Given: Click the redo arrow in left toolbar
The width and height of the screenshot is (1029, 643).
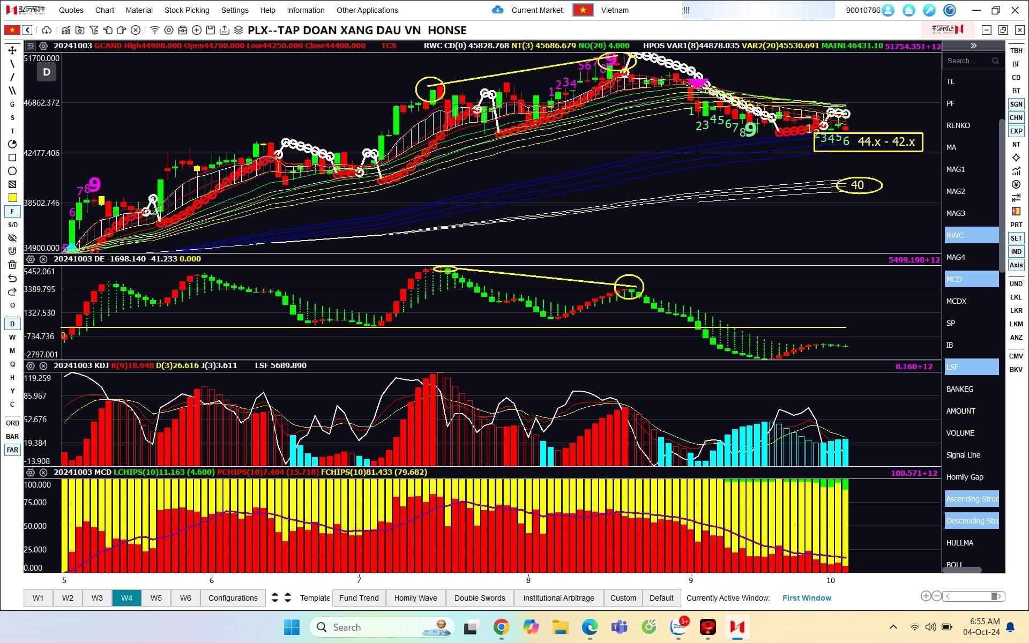Looking at the screenshot, I should click(x=12, y=291).
